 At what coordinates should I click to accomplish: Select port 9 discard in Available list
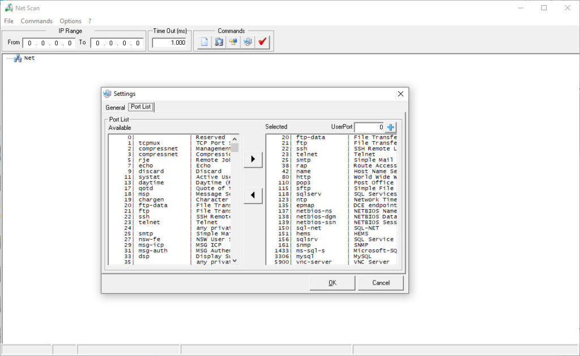[x=170, y=171]
